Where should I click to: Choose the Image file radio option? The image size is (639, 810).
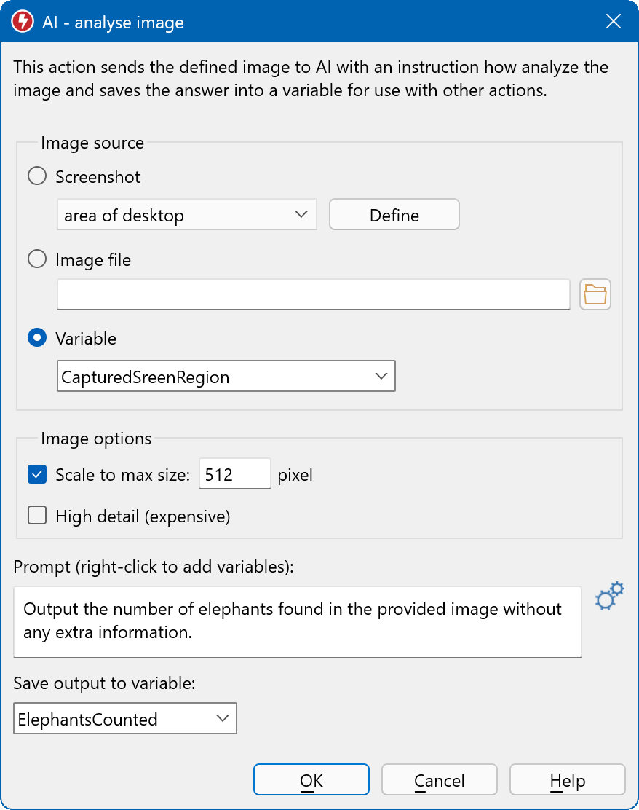coord(37,260)
